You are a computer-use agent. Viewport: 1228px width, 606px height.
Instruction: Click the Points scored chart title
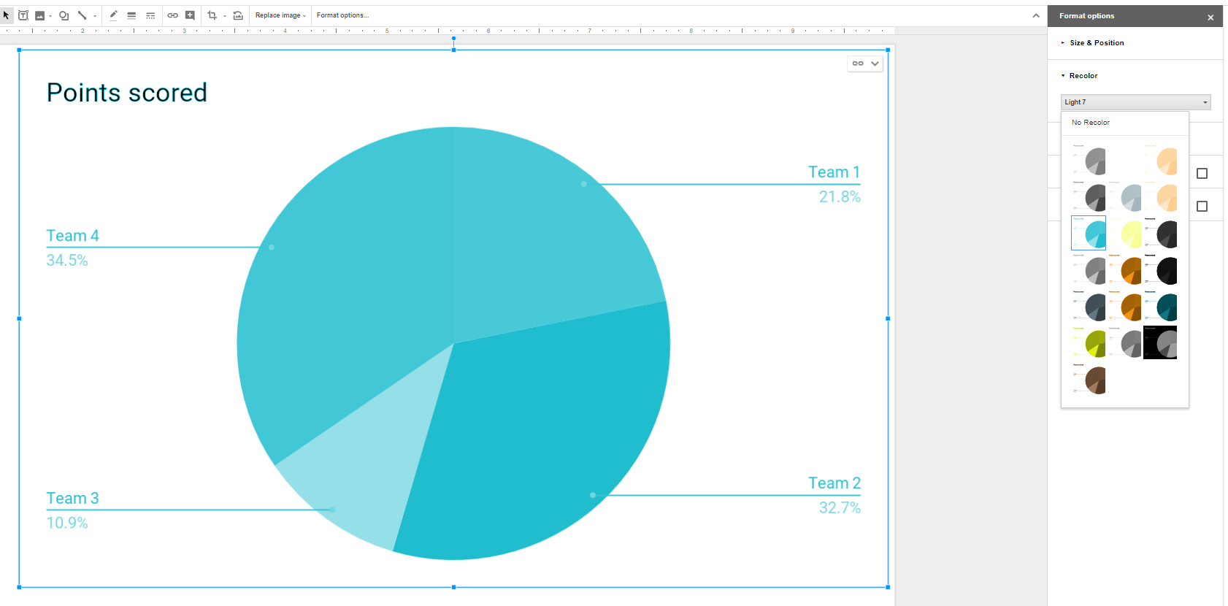[127, 93]
